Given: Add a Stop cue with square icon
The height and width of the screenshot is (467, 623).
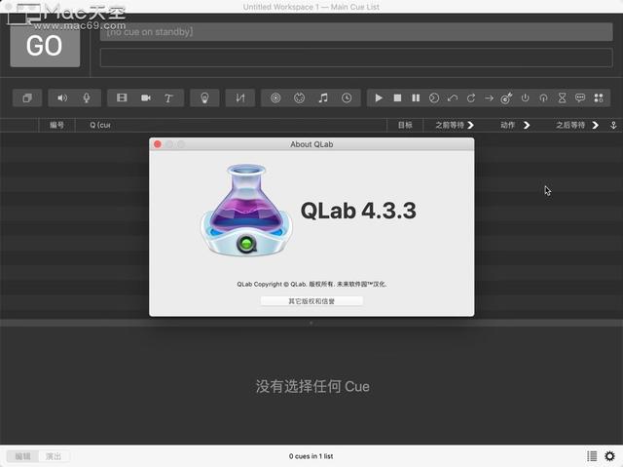Looking at the screenshot, I should click(397, 97).
